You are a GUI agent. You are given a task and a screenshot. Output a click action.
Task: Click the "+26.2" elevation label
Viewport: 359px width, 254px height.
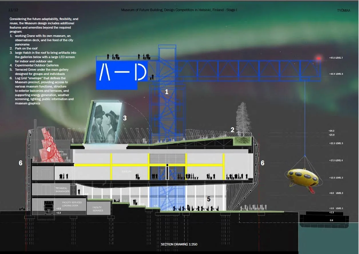pyautogui.click(x=332, y=131)
